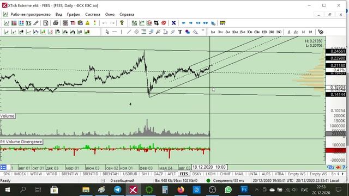Show hidden system tray icons chevron
349x196 pixels.
(257, 190)
